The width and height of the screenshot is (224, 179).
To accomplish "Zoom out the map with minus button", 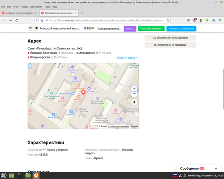I will click(x=134, y=94).
